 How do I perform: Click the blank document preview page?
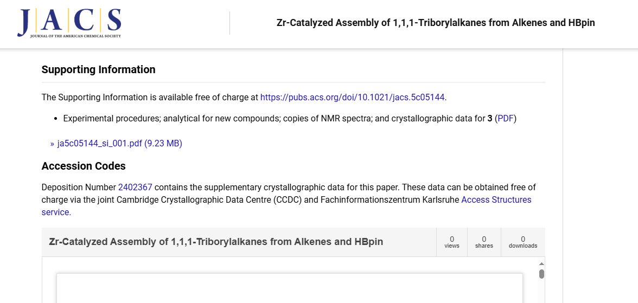tap(289, 288)
